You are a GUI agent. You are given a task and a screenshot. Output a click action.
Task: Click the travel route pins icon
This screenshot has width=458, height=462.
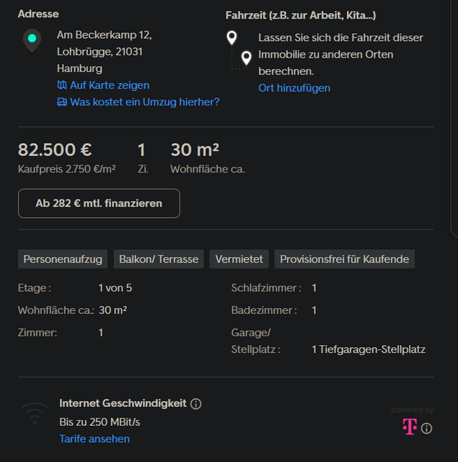(x=239, y=50)
